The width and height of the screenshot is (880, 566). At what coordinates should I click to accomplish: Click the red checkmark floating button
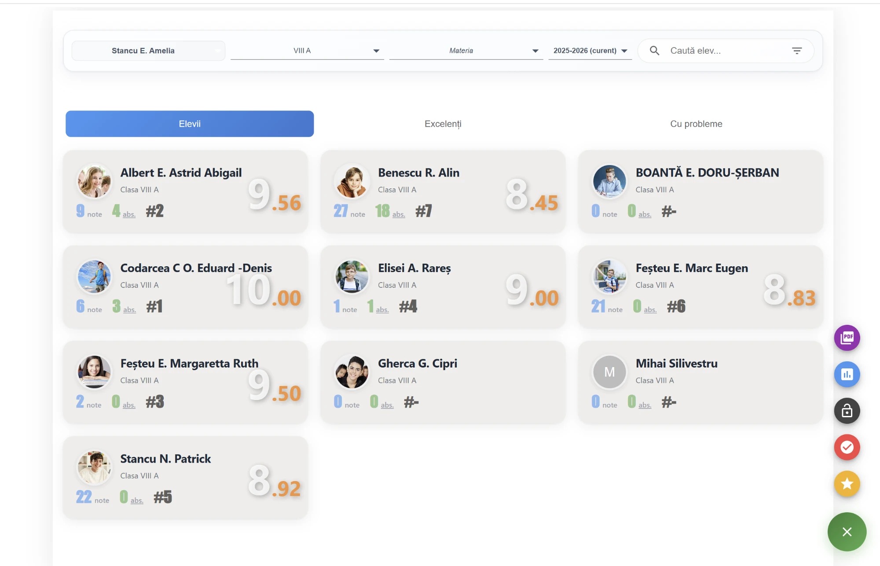click(x=847, y=447)
